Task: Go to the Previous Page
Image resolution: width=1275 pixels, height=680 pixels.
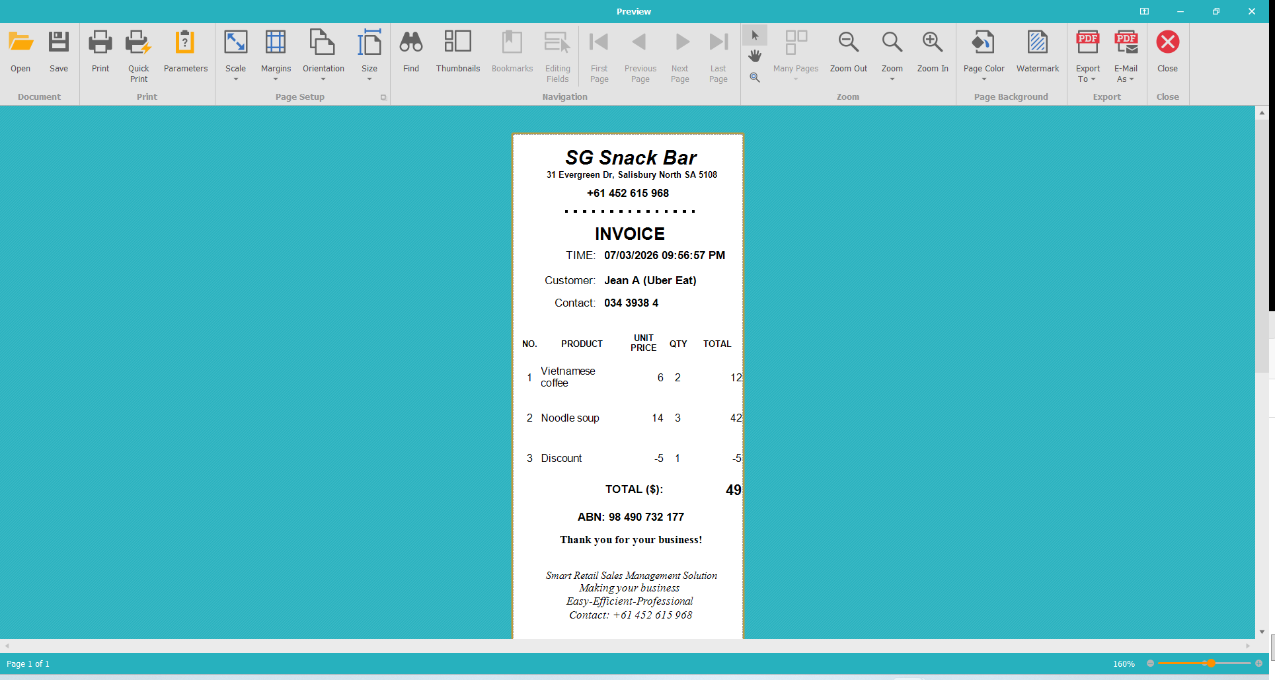Action: (x=639, y=53)
